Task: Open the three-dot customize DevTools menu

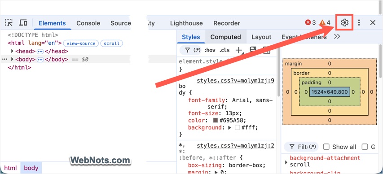Action: click(359, 23)
